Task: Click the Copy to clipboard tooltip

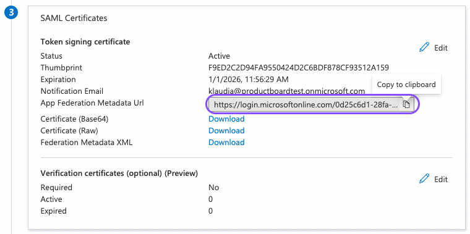Action: (406, 85)
